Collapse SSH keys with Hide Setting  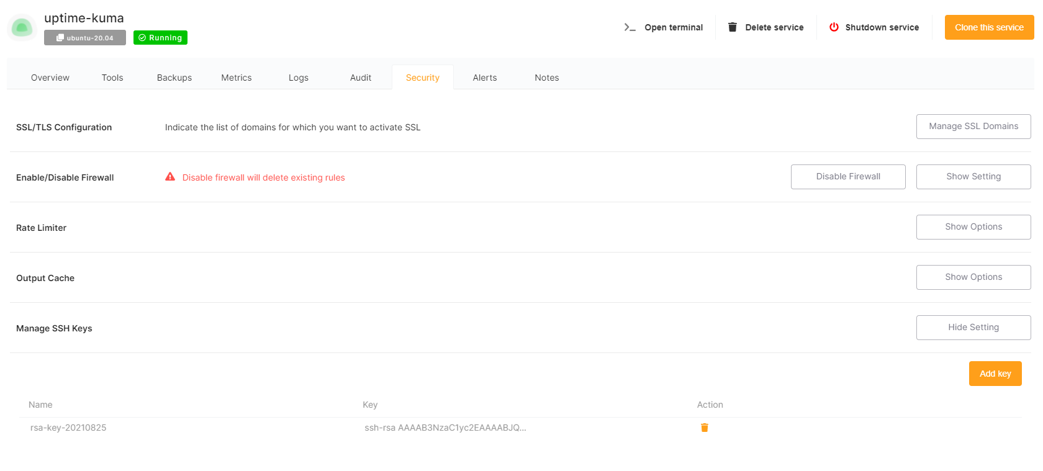coord(973,328)
